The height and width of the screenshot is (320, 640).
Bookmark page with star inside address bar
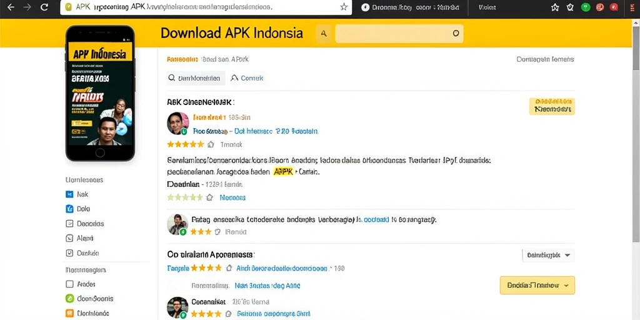tap(344, 7)
